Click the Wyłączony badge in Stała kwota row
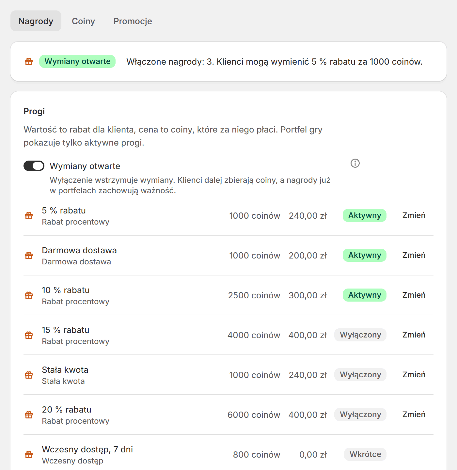 (360, 375)
